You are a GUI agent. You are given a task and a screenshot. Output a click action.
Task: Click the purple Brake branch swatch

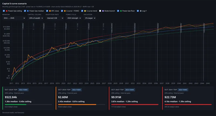pyautogui.click(x=103, y=11)
